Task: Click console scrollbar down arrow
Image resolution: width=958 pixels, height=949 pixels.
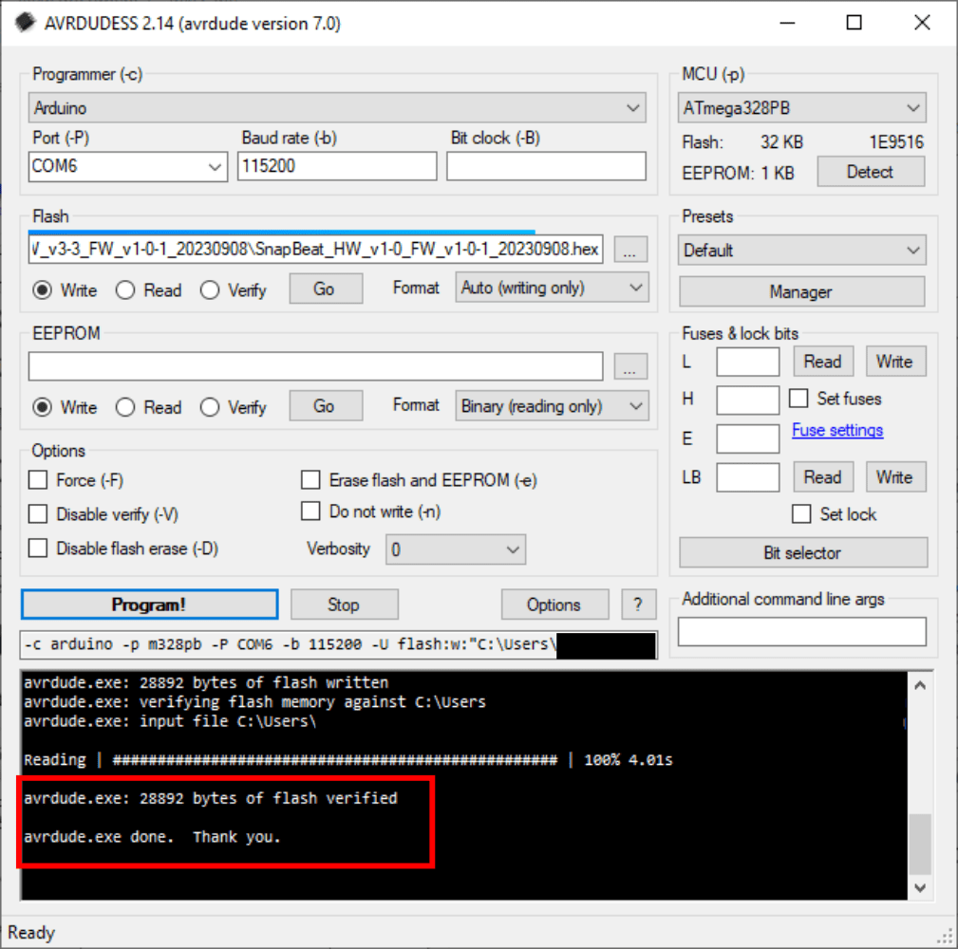Action: 920,888
